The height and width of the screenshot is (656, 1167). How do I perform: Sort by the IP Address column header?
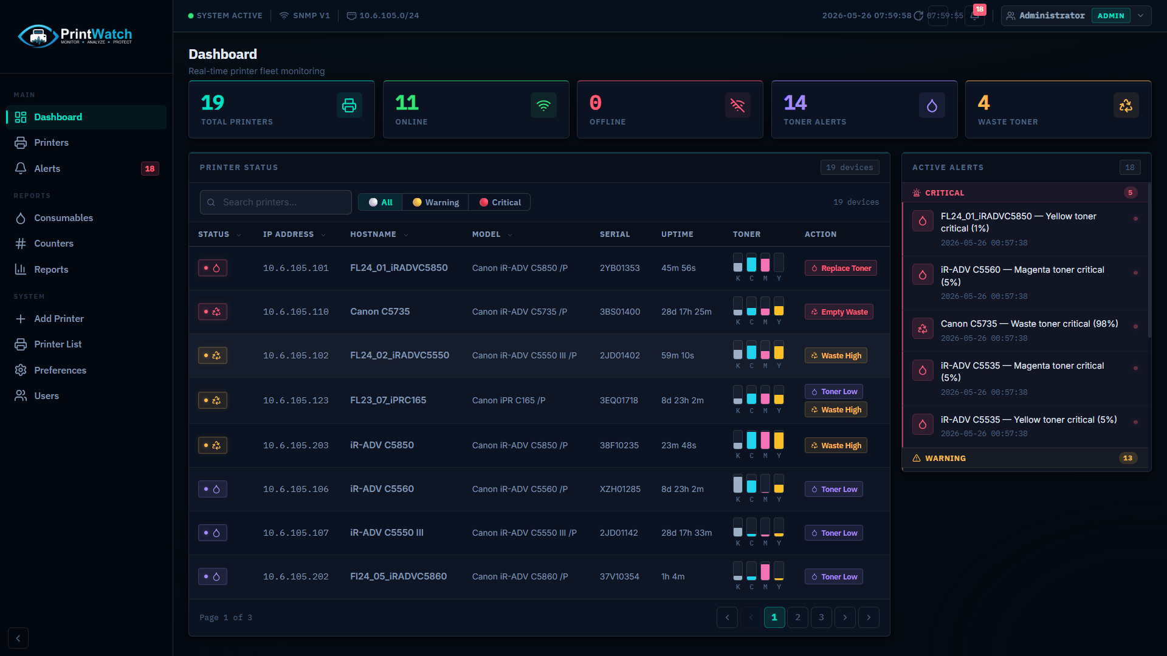point(294,234)
